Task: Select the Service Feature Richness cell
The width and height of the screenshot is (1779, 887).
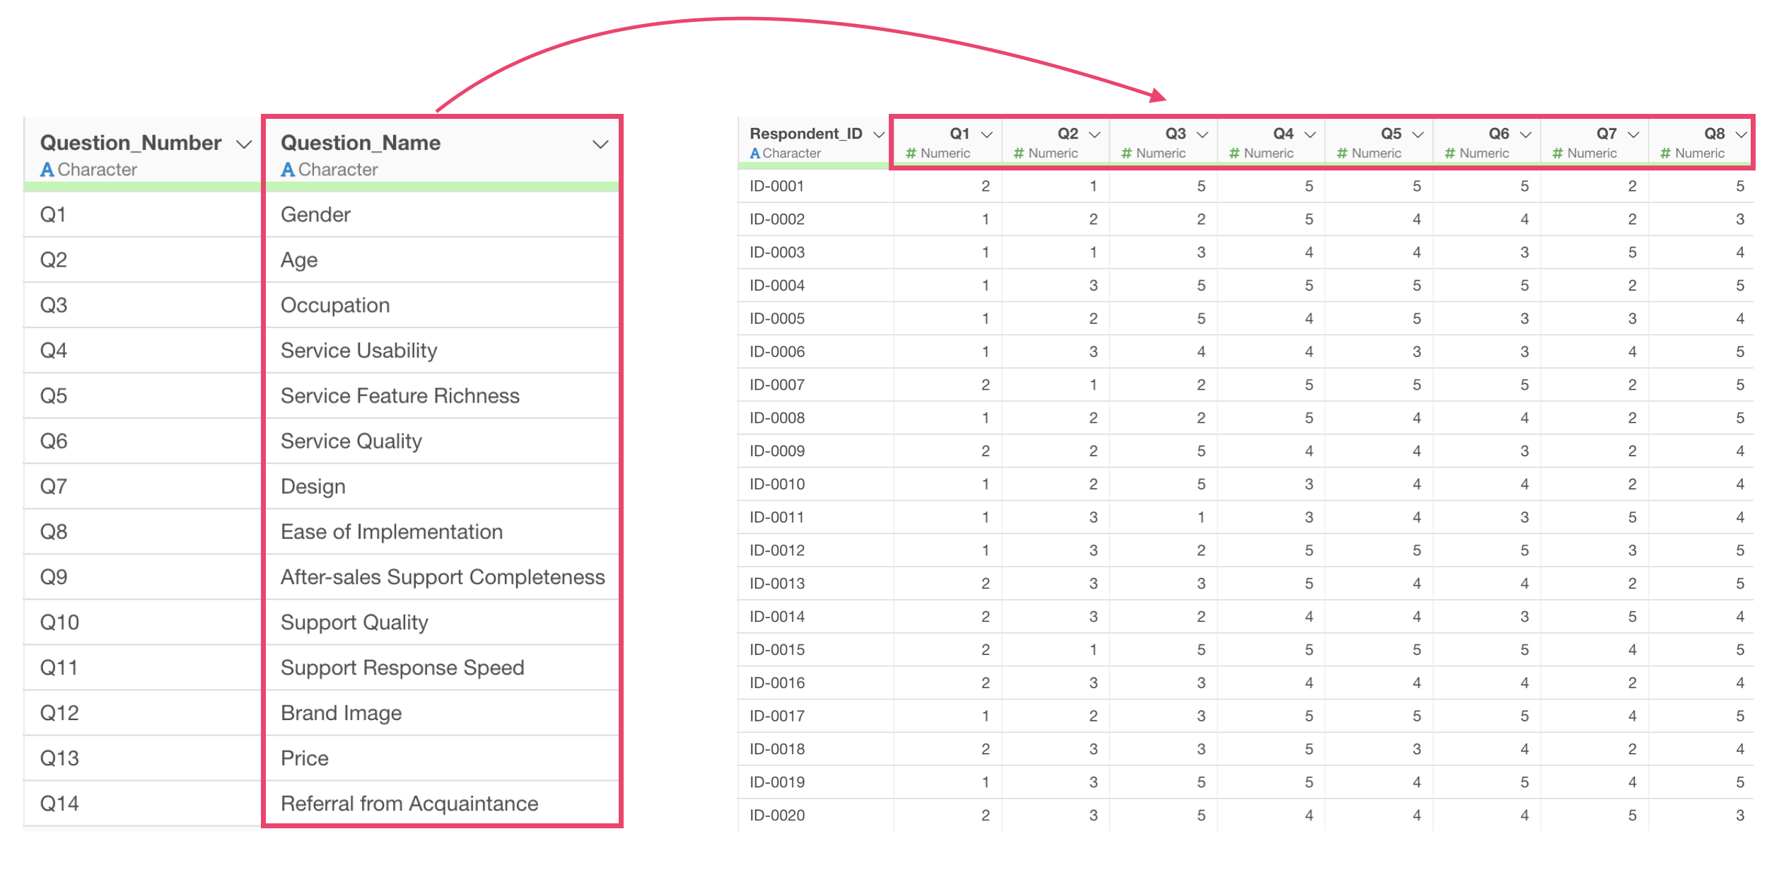Action: coord(400,395)
